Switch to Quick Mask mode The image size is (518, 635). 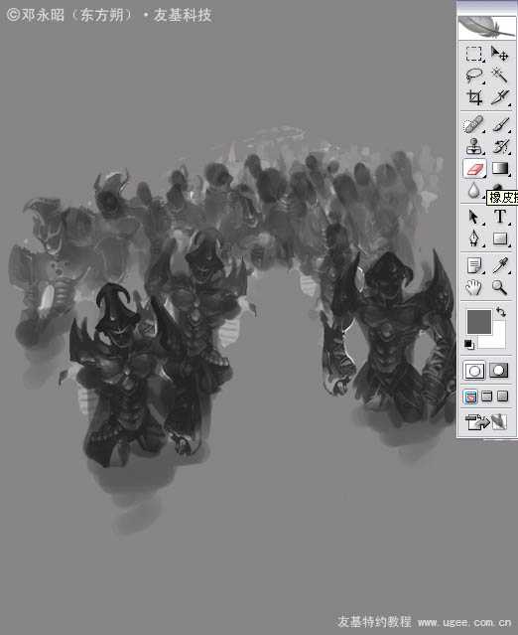click(499, 371)
